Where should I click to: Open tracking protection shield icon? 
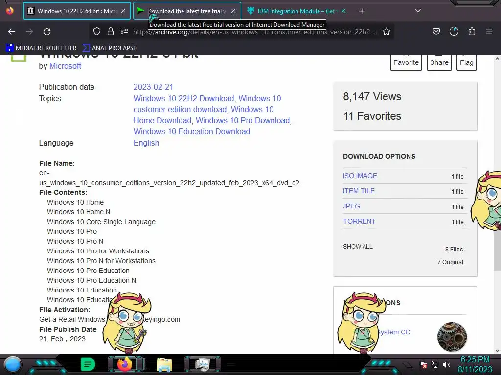pyautogui.click(x=97, y=31)
